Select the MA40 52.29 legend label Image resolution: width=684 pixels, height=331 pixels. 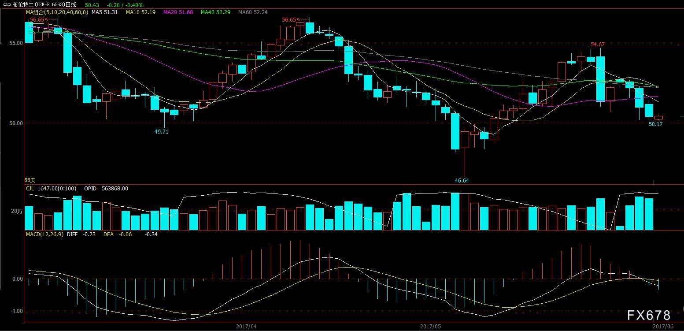pos(215,12)
